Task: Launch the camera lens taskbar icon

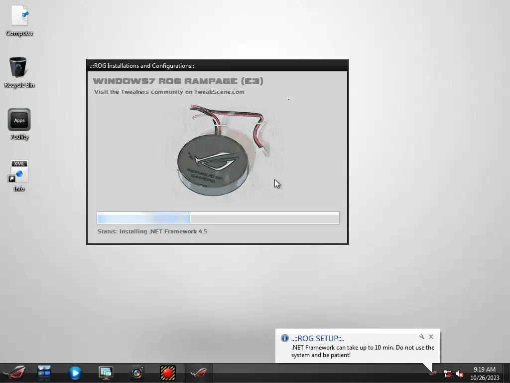Action: pos(137,373)
